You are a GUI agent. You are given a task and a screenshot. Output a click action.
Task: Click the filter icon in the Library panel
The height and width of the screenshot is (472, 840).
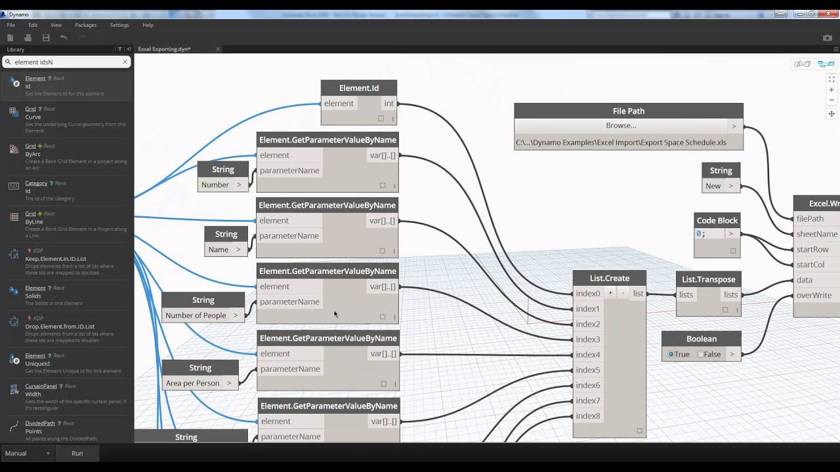pyautogui.click(x=120, y=49)
